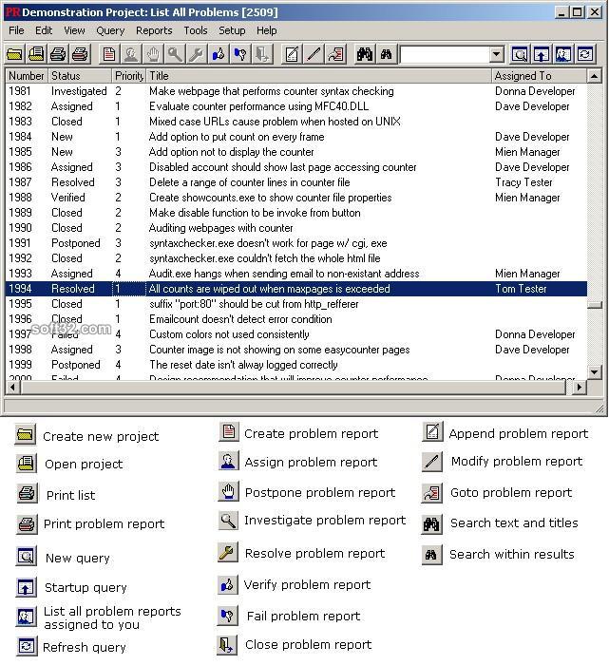This screenshot has width=609, height=665.
Task: Select row 1989 Make disable function invoke from button
Action: click(296, 213)
